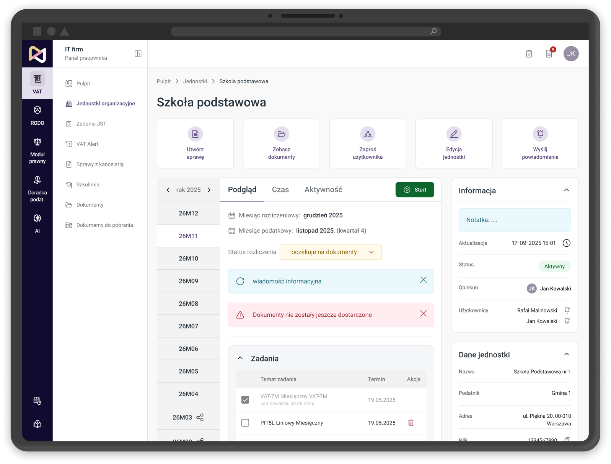Click the Edycja jednostki card
This screenshot has height=464, width=611.
coord(454,143)
